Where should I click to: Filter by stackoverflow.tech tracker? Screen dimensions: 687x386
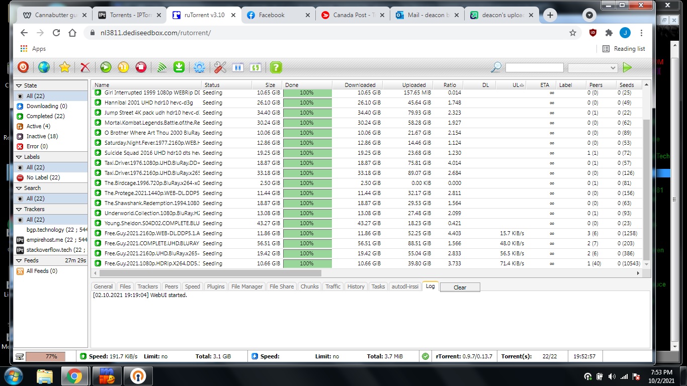[51, 250]
